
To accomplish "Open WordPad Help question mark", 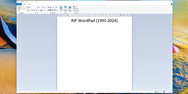I will click(171, 4).
